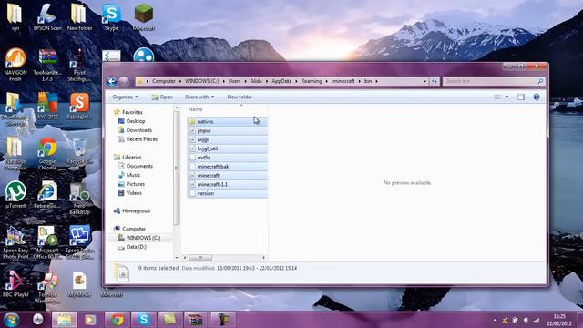Open the Minecraft desktop icon at top
The image size is (583, 328).
pyautogui.click(x=144, y=17)
